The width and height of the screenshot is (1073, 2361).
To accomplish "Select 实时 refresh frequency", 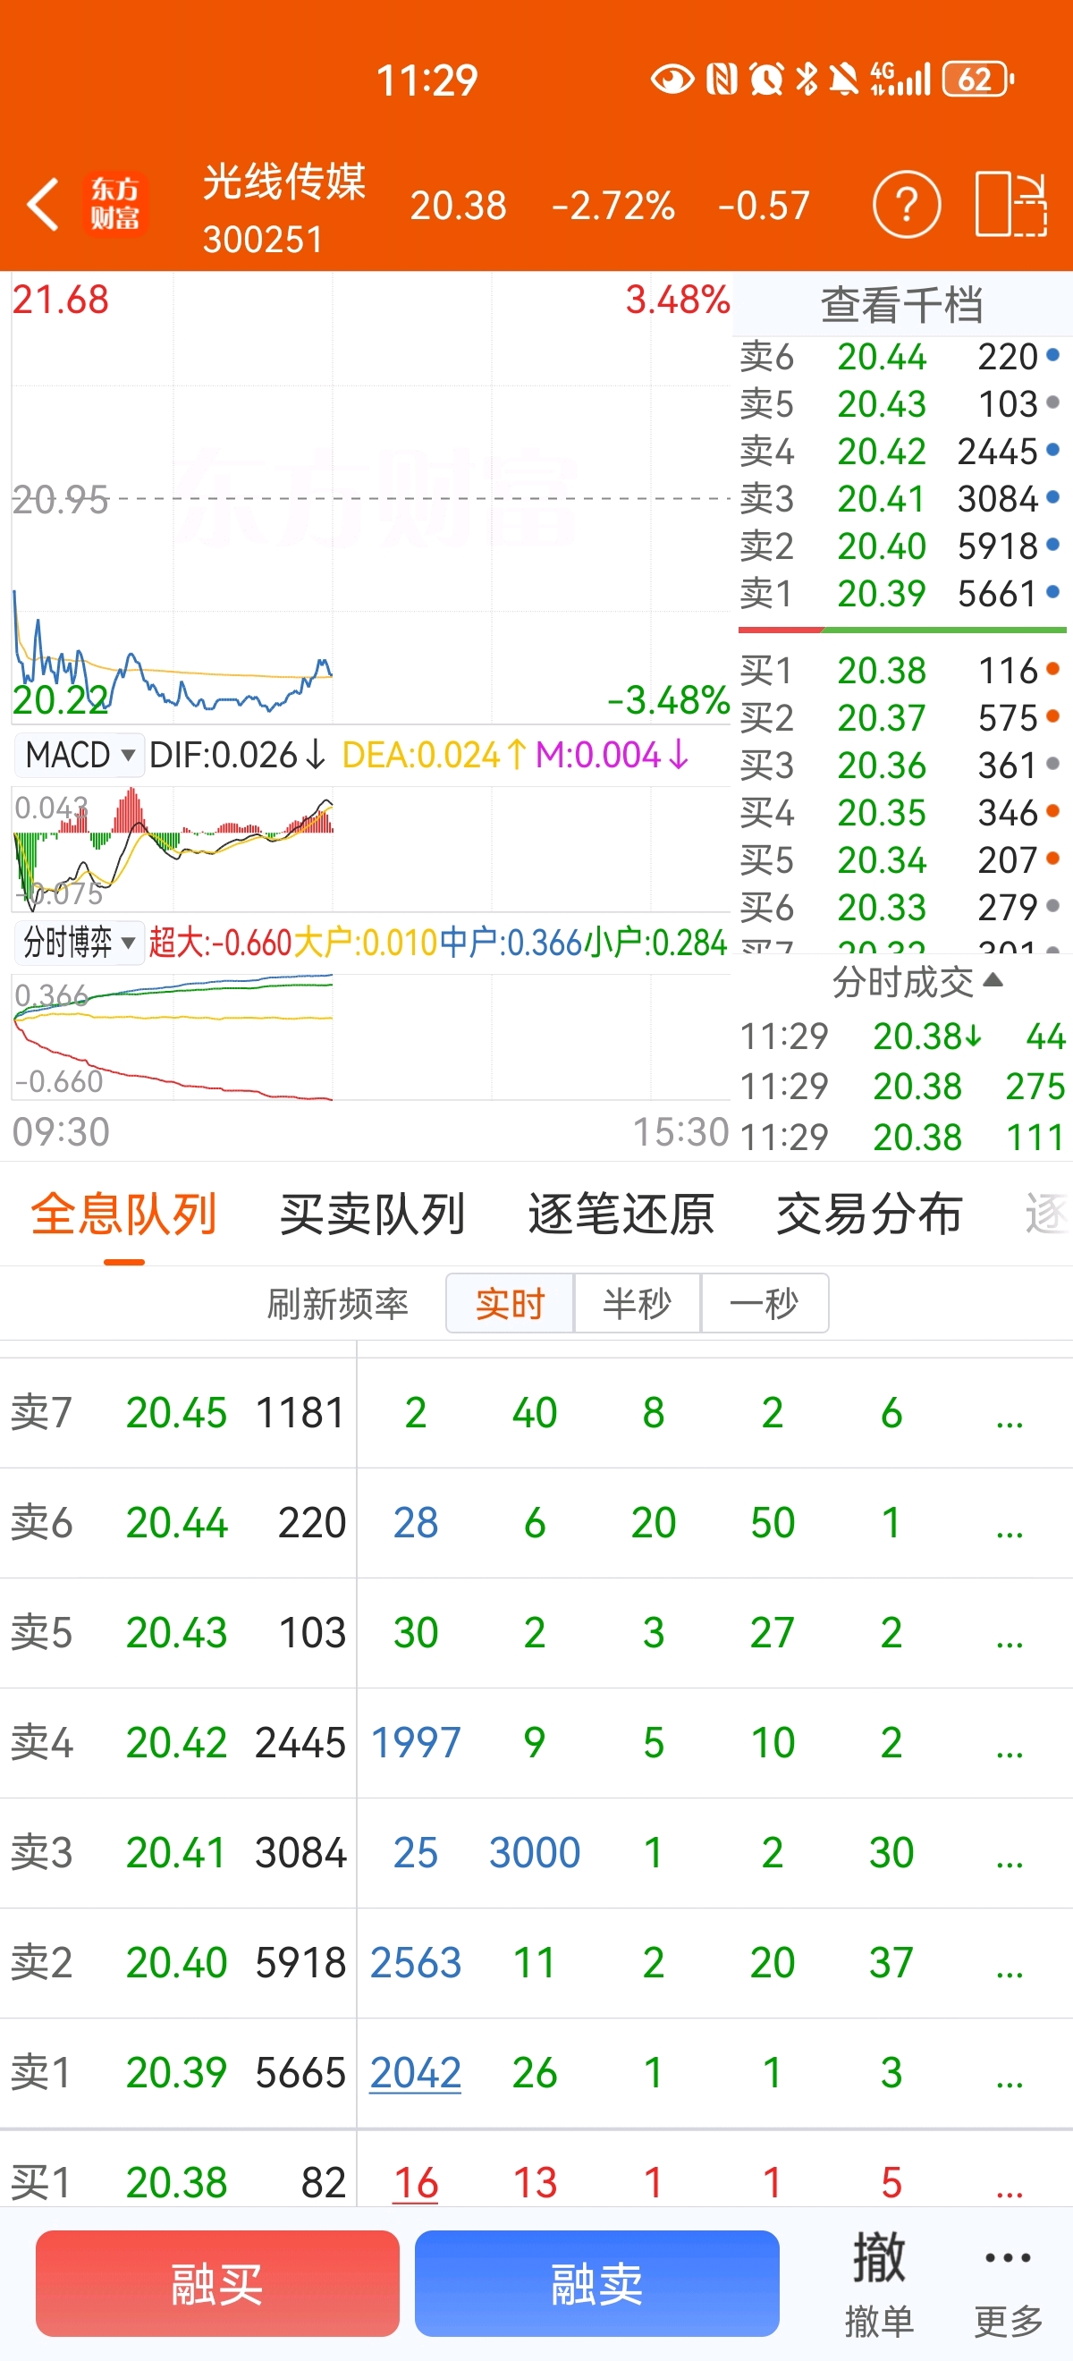I will pyautogui.click(x=511, y=1302).
